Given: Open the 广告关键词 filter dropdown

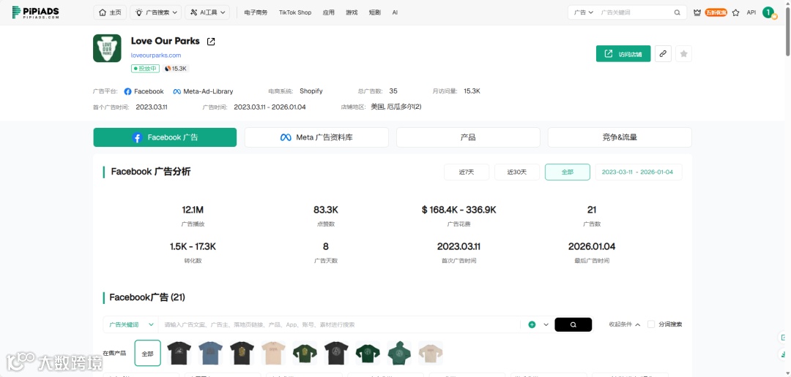Looking at the screenshot, I should click(x=130, y=324).
